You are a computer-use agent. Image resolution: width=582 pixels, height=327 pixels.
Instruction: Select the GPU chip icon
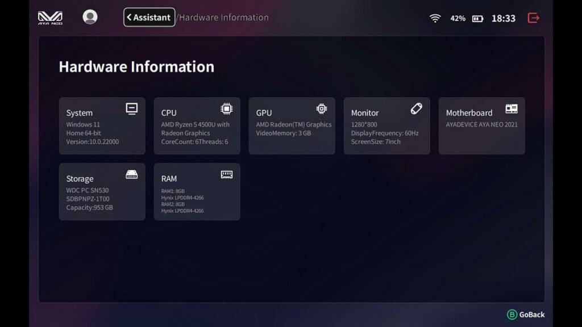pos(322,108)
